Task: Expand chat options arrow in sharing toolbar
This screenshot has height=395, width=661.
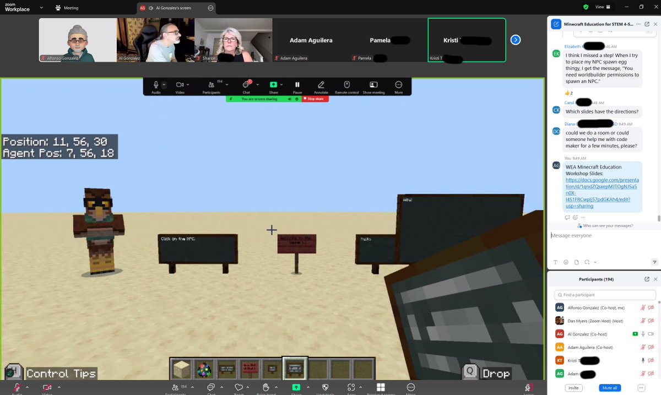Action: (x=258, y=85)
